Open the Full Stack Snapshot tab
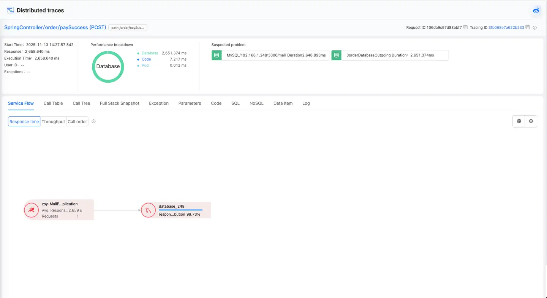The width and height of the screenshot is (547, 298). pos(119,103)
